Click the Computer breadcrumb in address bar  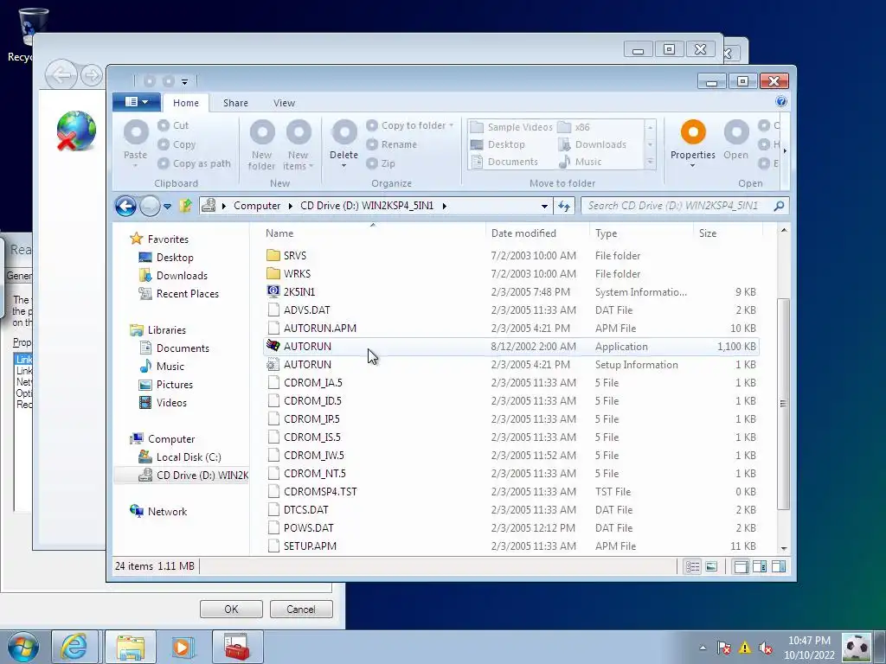tap(257, 206)
